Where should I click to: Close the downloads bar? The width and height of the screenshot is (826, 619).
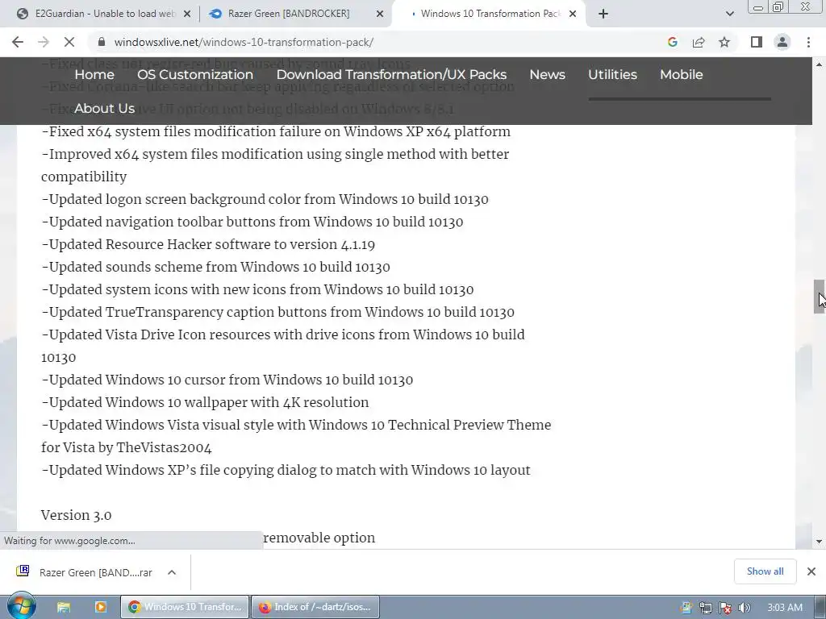point(811,571)
